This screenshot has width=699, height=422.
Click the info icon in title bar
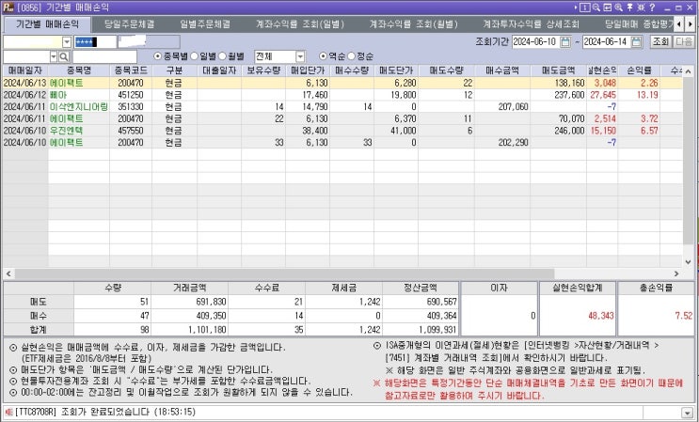point(585,8)
